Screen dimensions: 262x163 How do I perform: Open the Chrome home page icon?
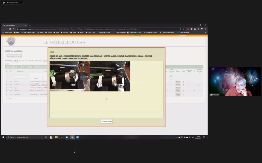click(14, 29)
